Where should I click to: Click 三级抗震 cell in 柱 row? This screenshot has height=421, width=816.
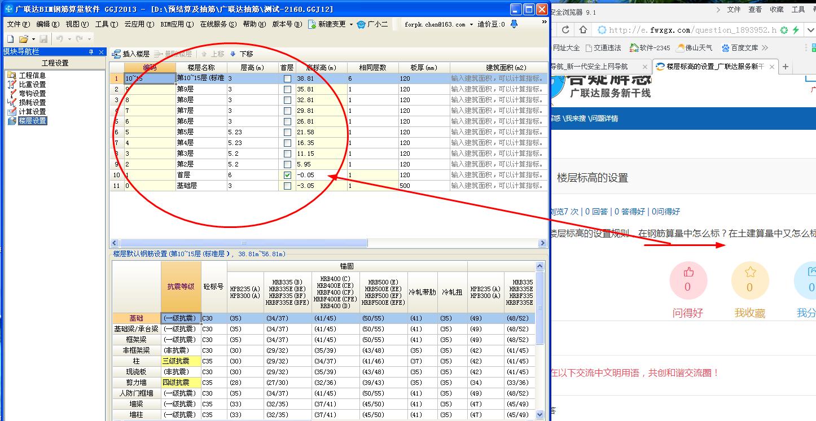pos(181,361)
